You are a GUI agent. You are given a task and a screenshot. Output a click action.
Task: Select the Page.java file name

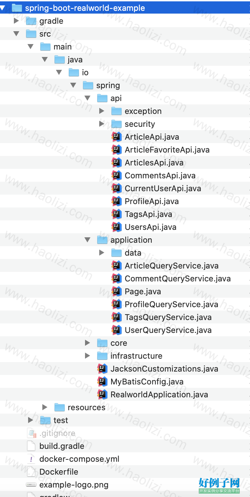[143, 292]
